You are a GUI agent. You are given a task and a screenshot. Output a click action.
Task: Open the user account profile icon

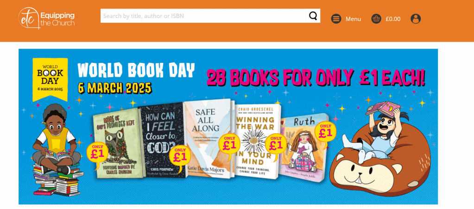pyautogui.click(x=416, y=18)
